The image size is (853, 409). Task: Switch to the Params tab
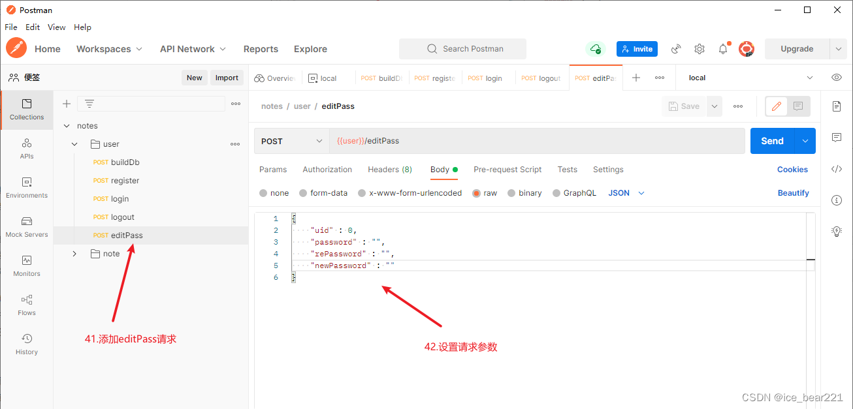point(273,170)
